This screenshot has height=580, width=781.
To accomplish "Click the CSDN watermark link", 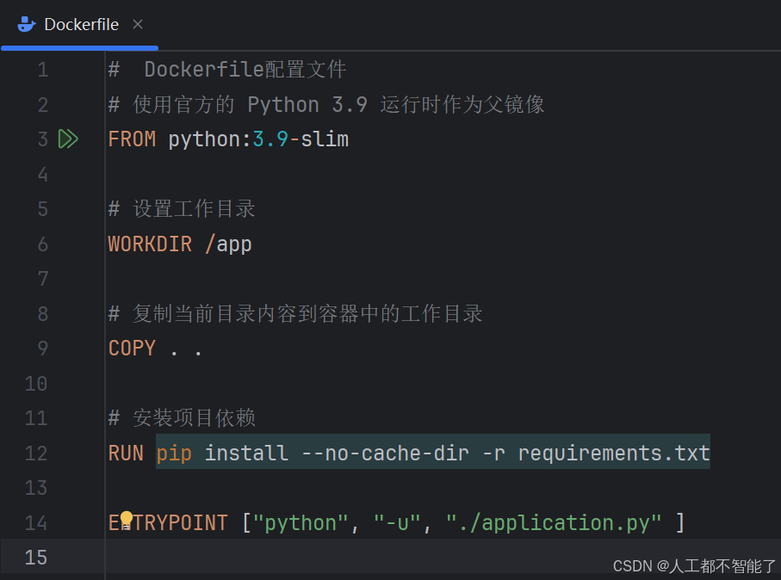I will [693, 565].
